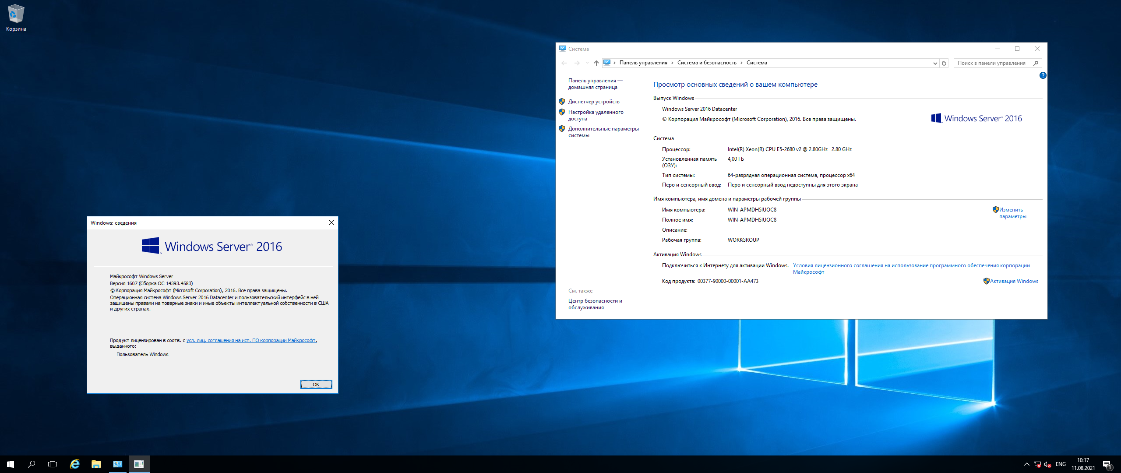1121x473 pixels.
Task: Show hidden tray icons chevron
Action: pyautogui.click(x=1026, y=464)
